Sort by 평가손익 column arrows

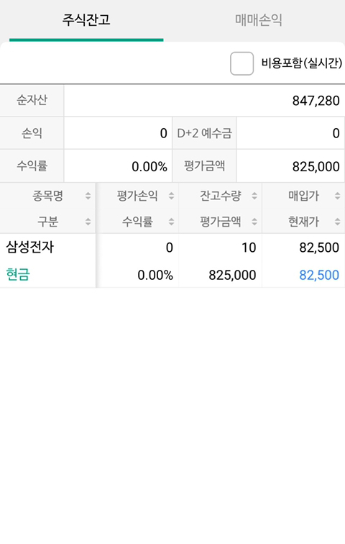pyautogui.click(x=171, y=196)
